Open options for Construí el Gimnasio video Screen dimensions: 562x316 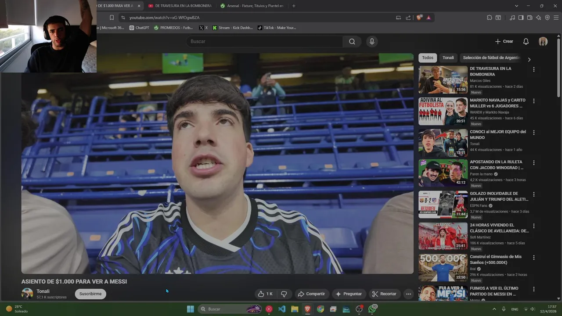[533, 257]
